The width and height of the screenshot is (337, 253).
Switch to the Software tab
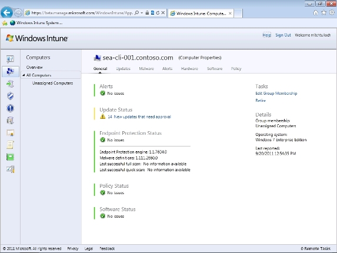[x=215, y=69]
